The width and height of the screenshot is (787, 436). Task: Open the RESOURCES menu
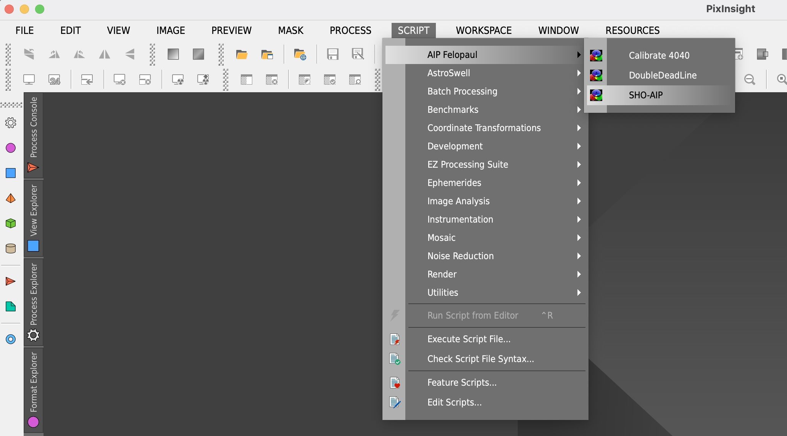pos(632,30)
